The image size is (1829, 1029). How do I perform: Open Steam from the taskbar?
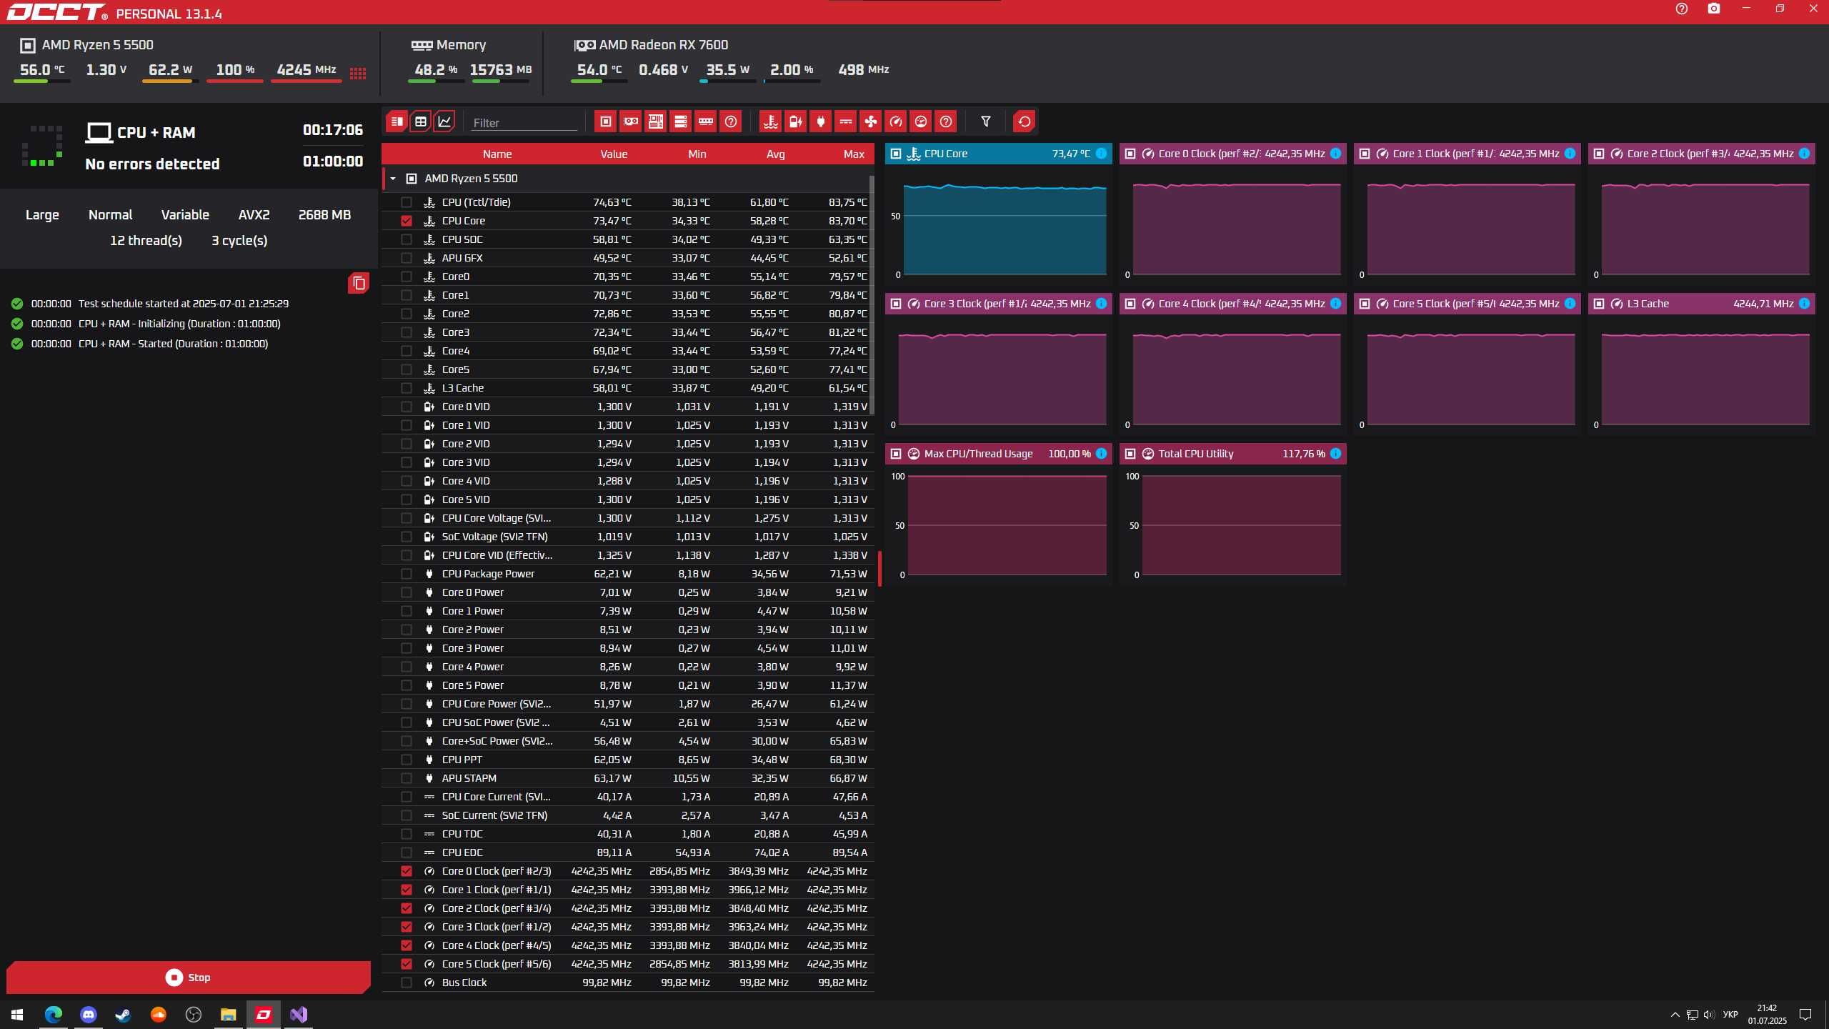pyautogui.click(x=124, y=1015)
